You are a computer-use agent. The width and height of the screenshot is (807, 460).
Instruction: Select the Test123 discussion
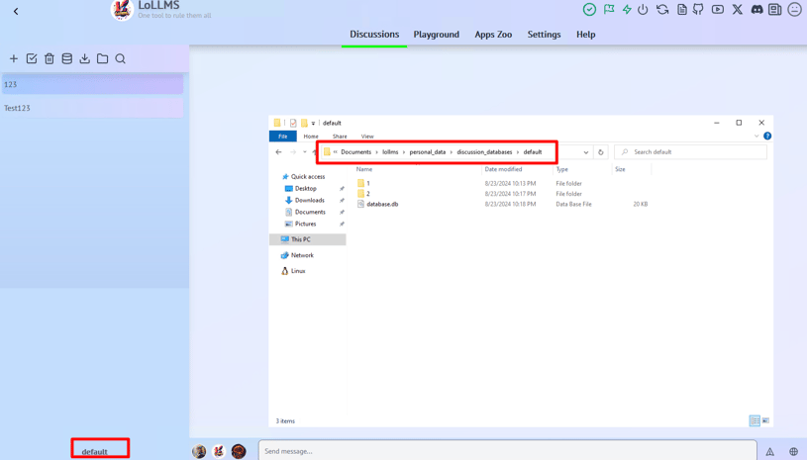point(92,108)
